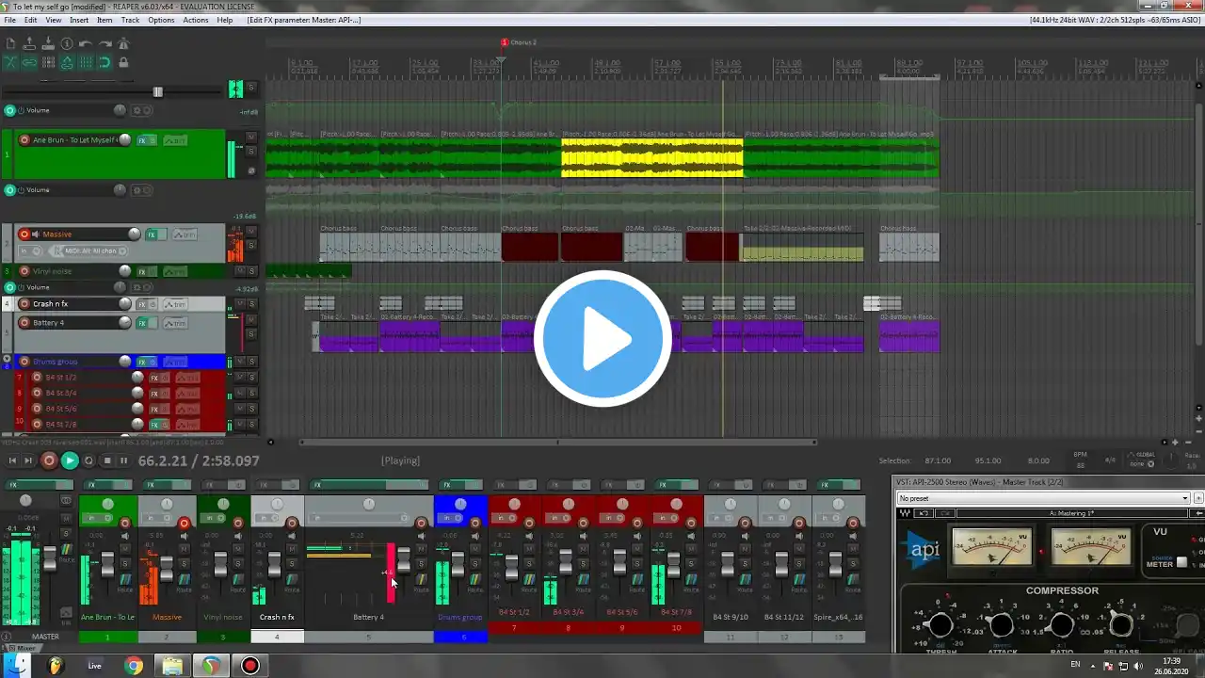Open the input dropdown on the Massive mixer strip

[155, 520]
